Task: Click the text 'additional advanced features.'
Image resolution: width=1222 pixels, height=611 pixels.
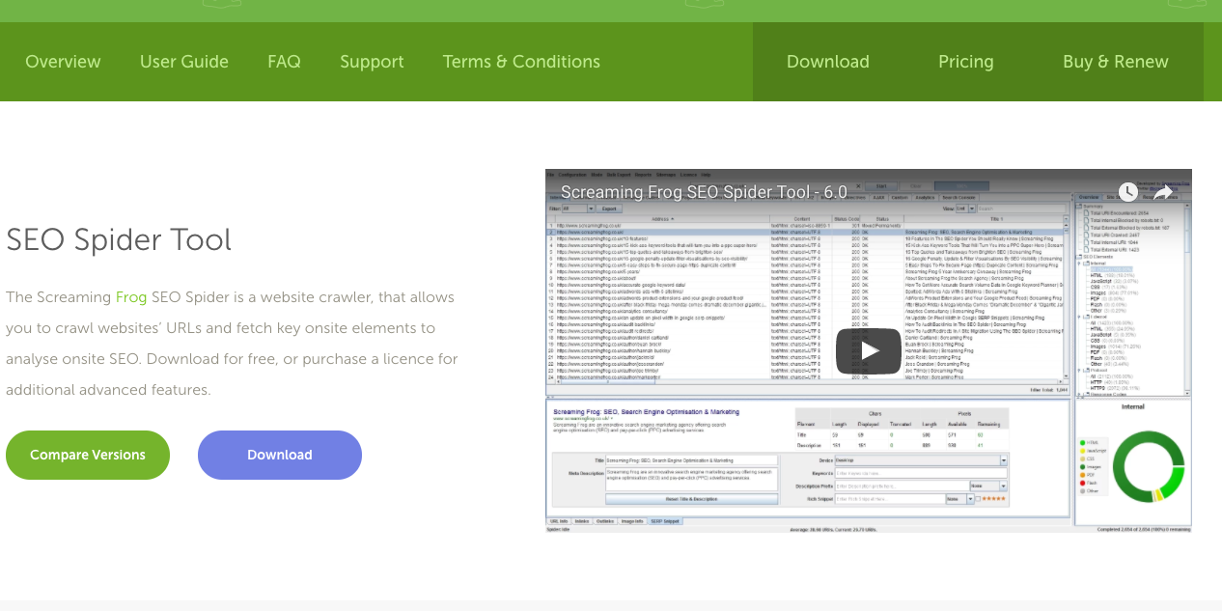Action: (108, 390)
